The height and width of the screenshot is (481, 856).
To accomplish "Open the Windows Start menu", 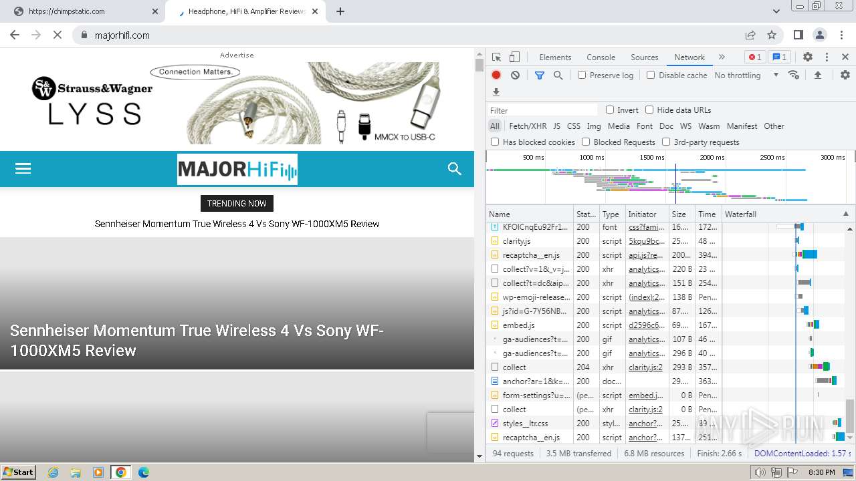I will [x=18, y=472].
